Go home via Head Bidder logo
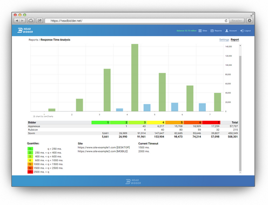This screenshot has height=205, width=268. tap(25, 30)
